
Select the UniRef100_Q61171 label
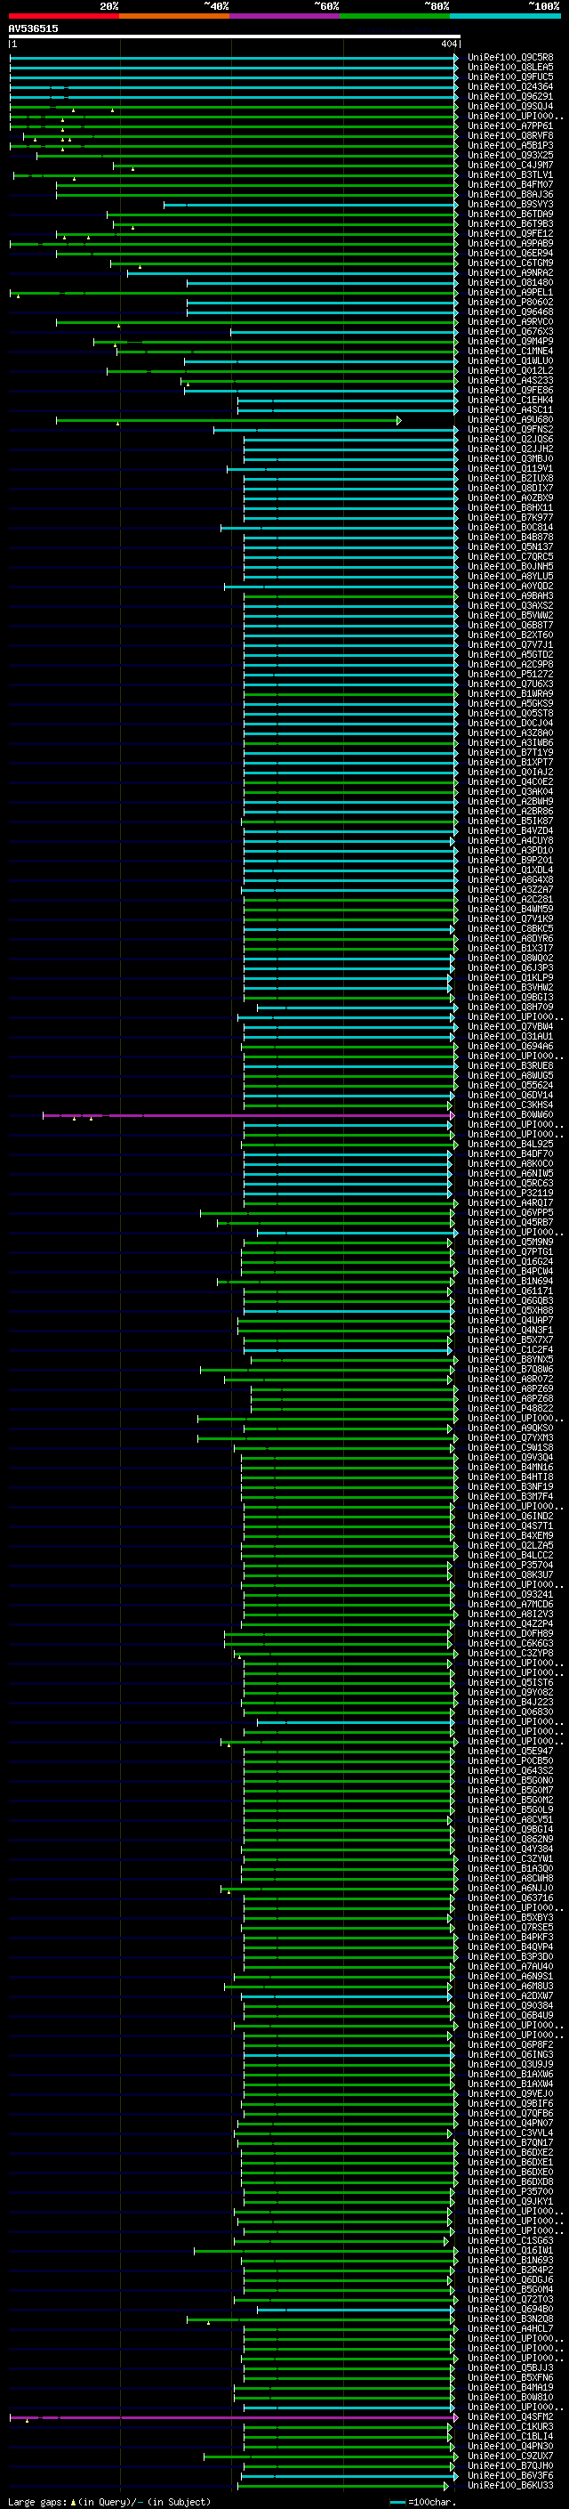(x=510, y=1291)
